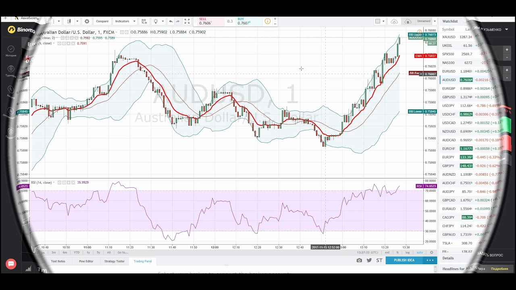Screen dimensions: 516x290
Task: Switch to Text Notes tab
Action: [x=58, y=261]
